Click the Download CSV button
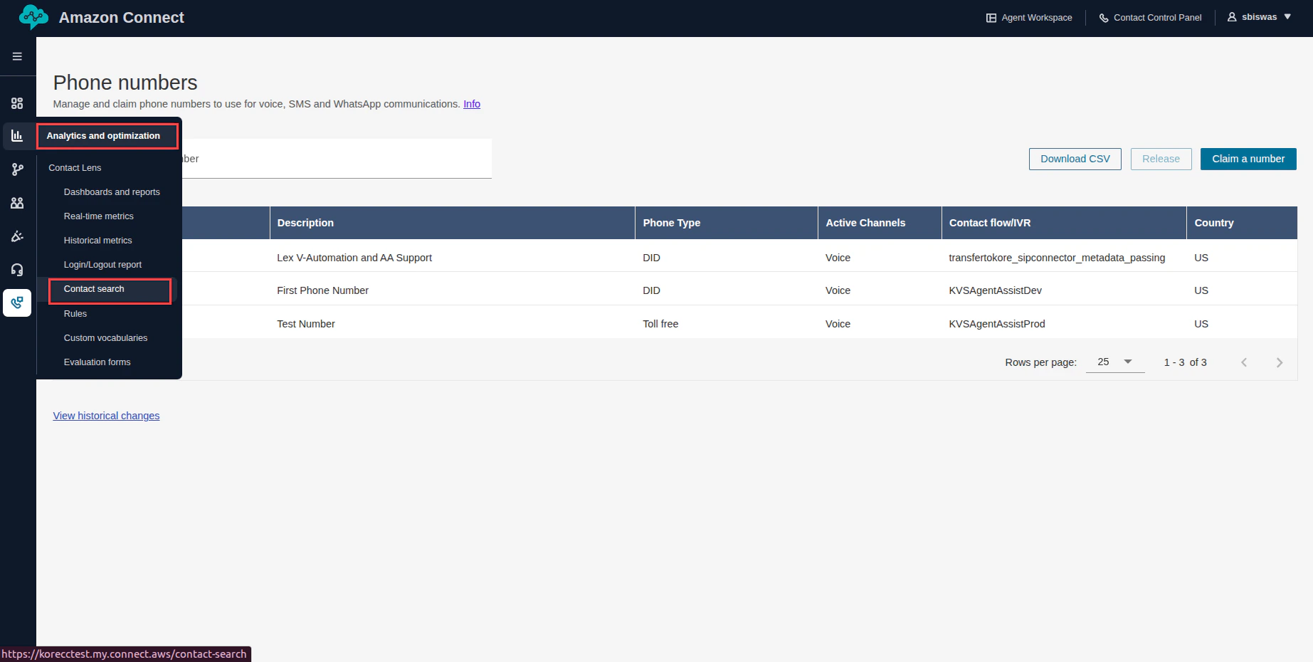 (x=1075, y=159)
